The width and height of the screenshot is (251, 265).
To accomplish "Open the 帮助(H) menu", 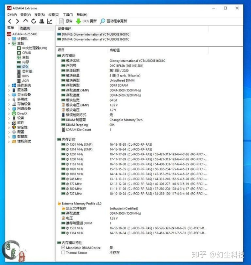I will [82, 15].
